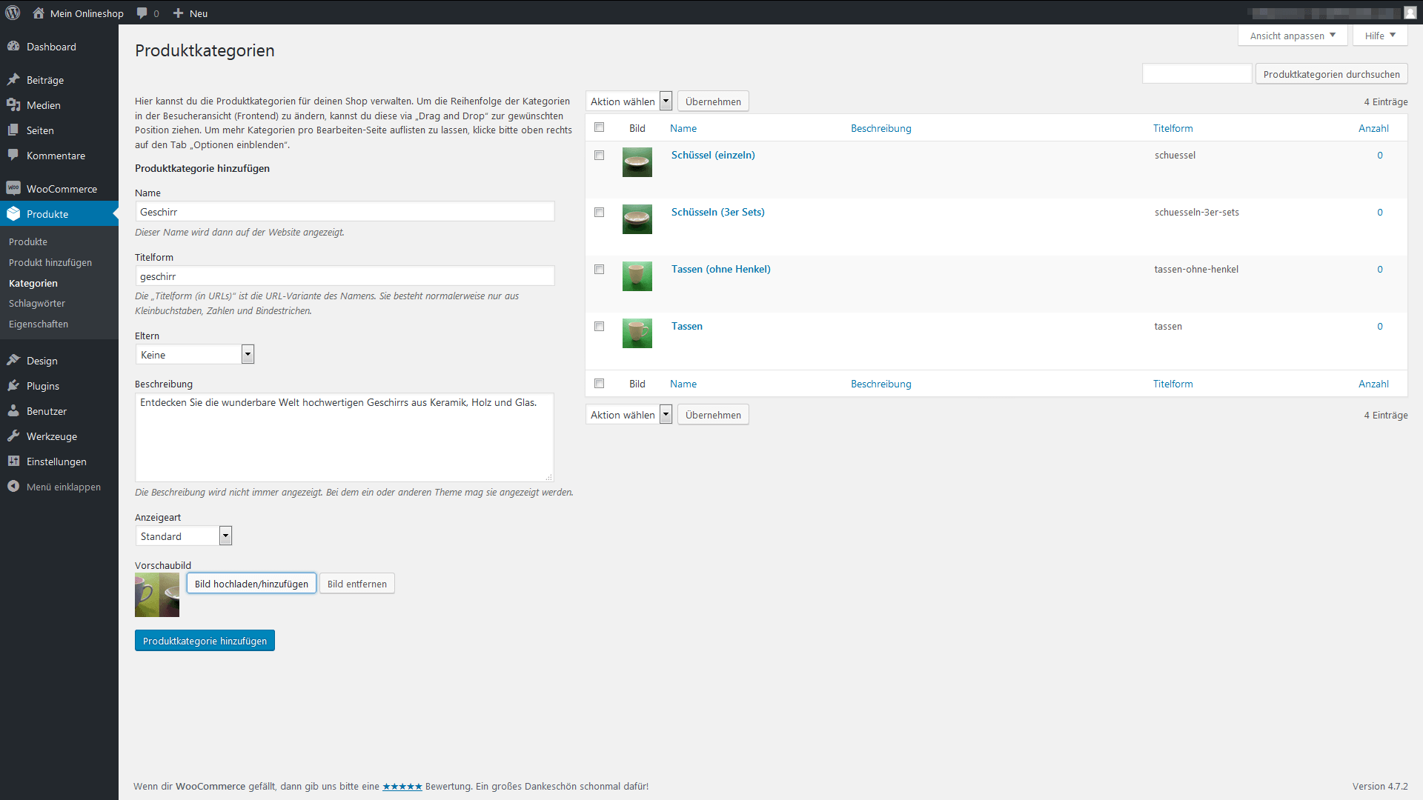Screen dimensions: 1423x800
Task: Open the top Aktion wählen dropdown
Action: [x=629, y=101]
